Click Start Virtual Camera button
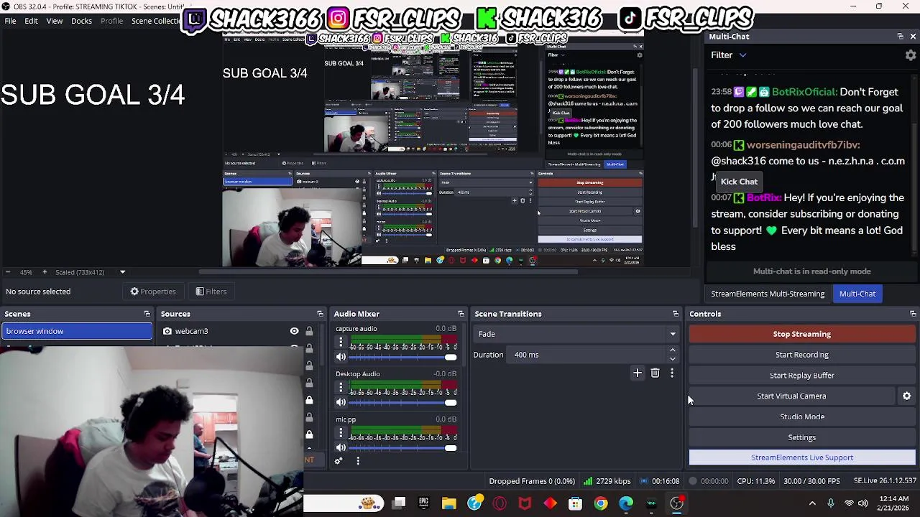The width and height of the screenshot is (920, 517). click(x=791, y=396)
